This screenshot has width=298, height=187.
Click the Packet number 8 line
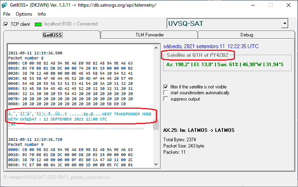(x=26, y=58)
